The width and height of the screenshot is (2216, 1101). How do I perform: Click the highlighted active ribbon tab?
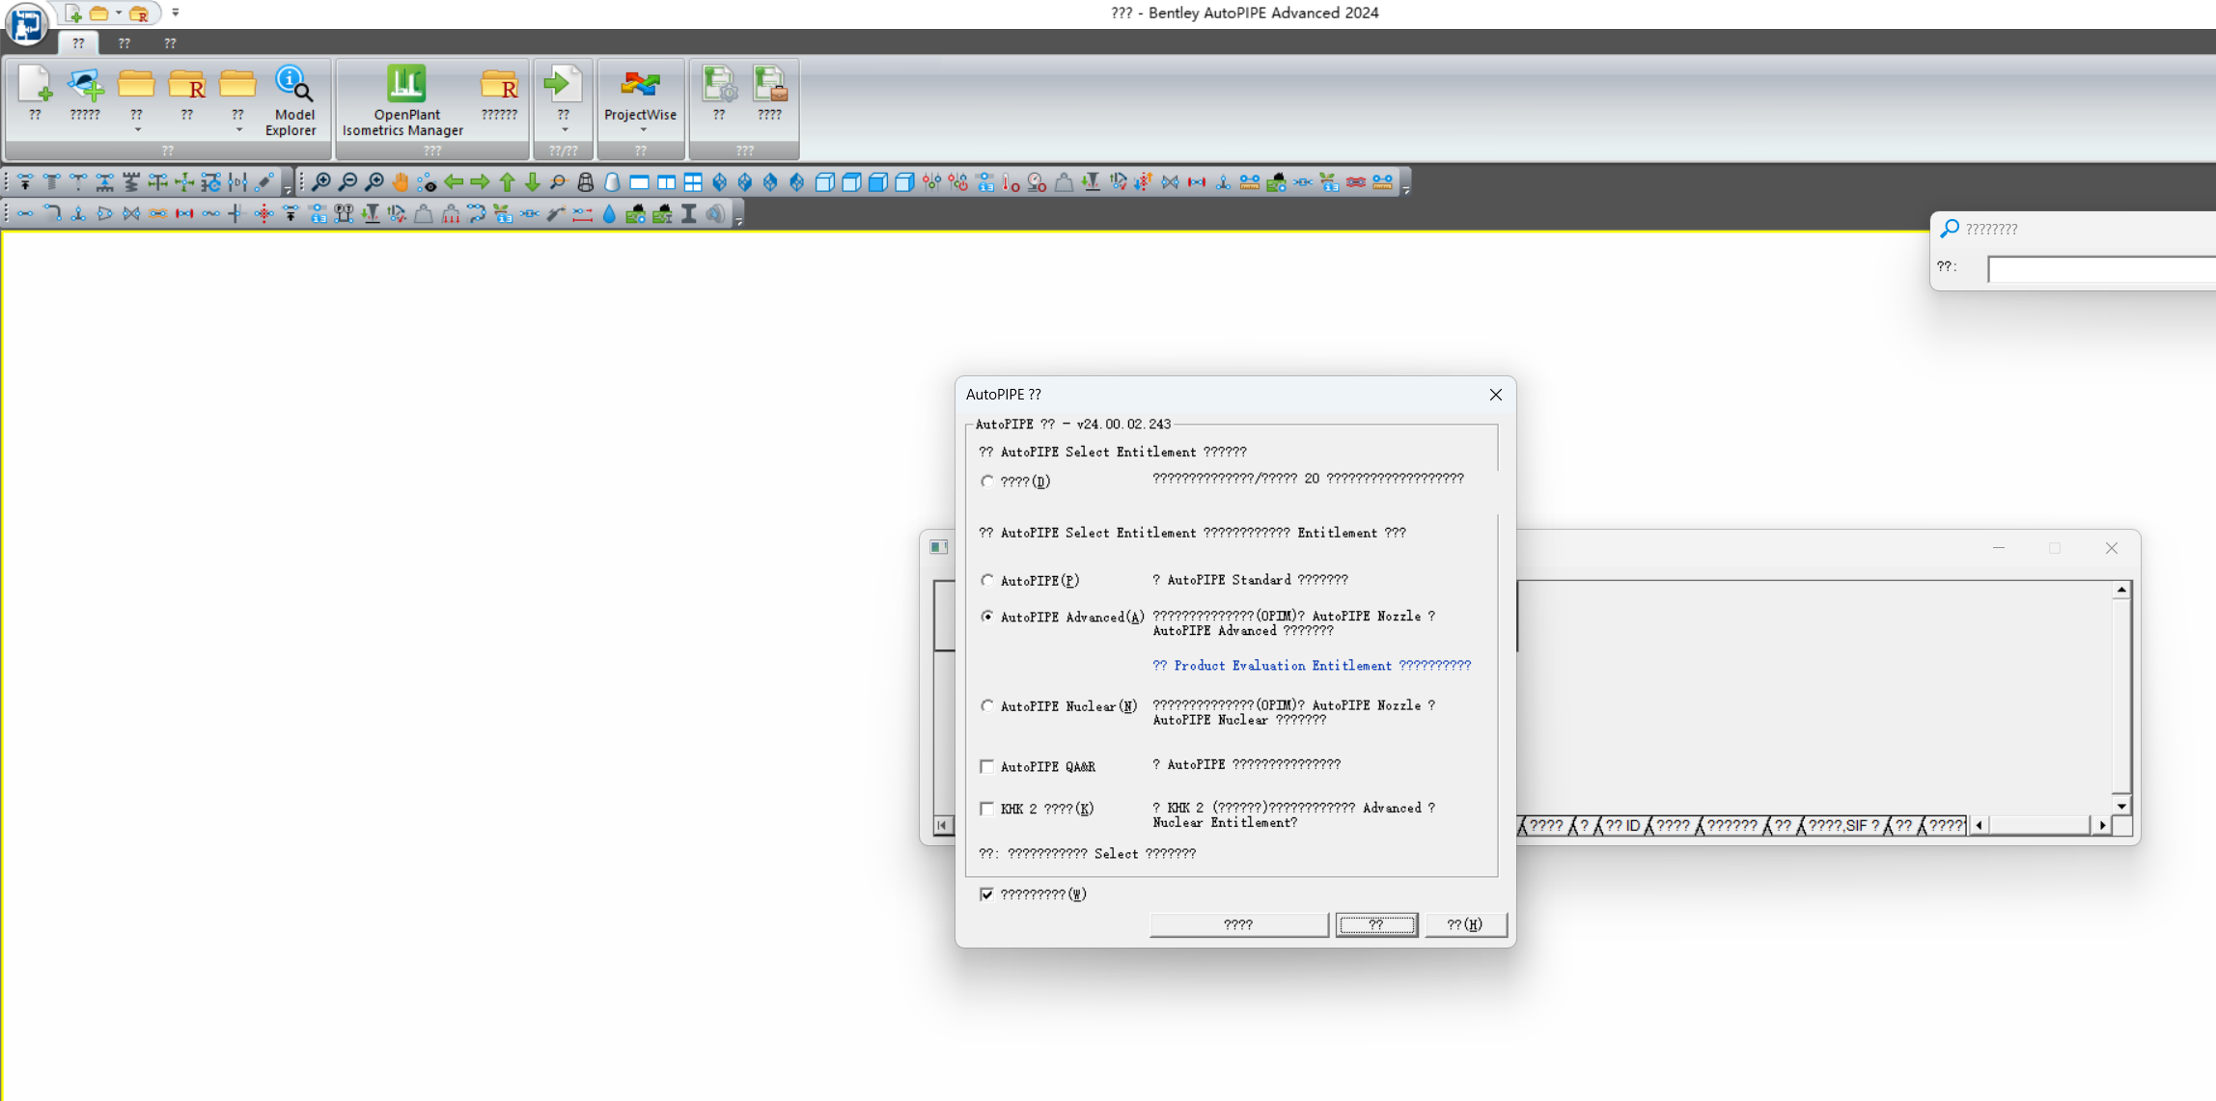tap(78, 43)
